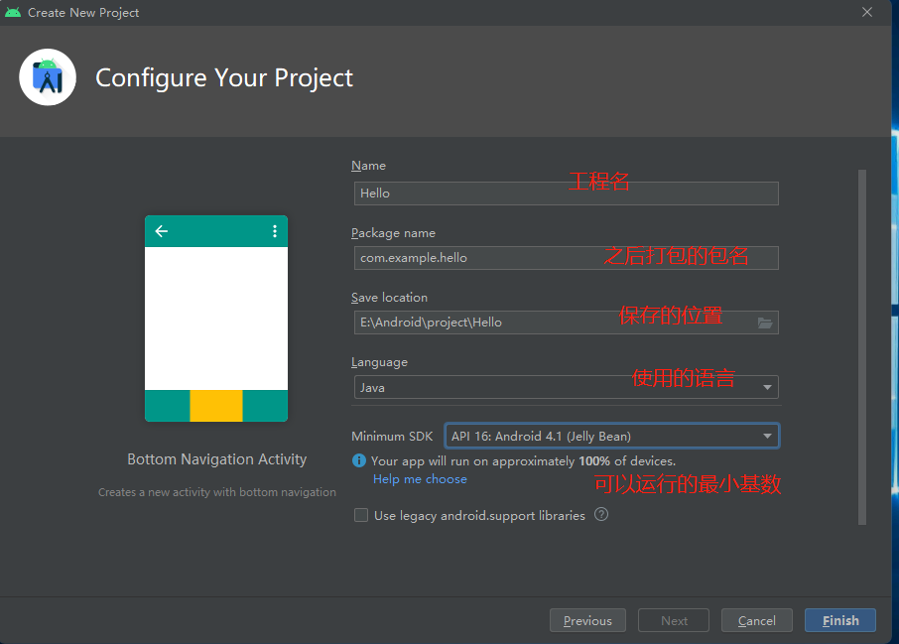Click the three-dot overflow icon in preview
The height and width of the screenshot is (644, 899).
coord(275,231)
